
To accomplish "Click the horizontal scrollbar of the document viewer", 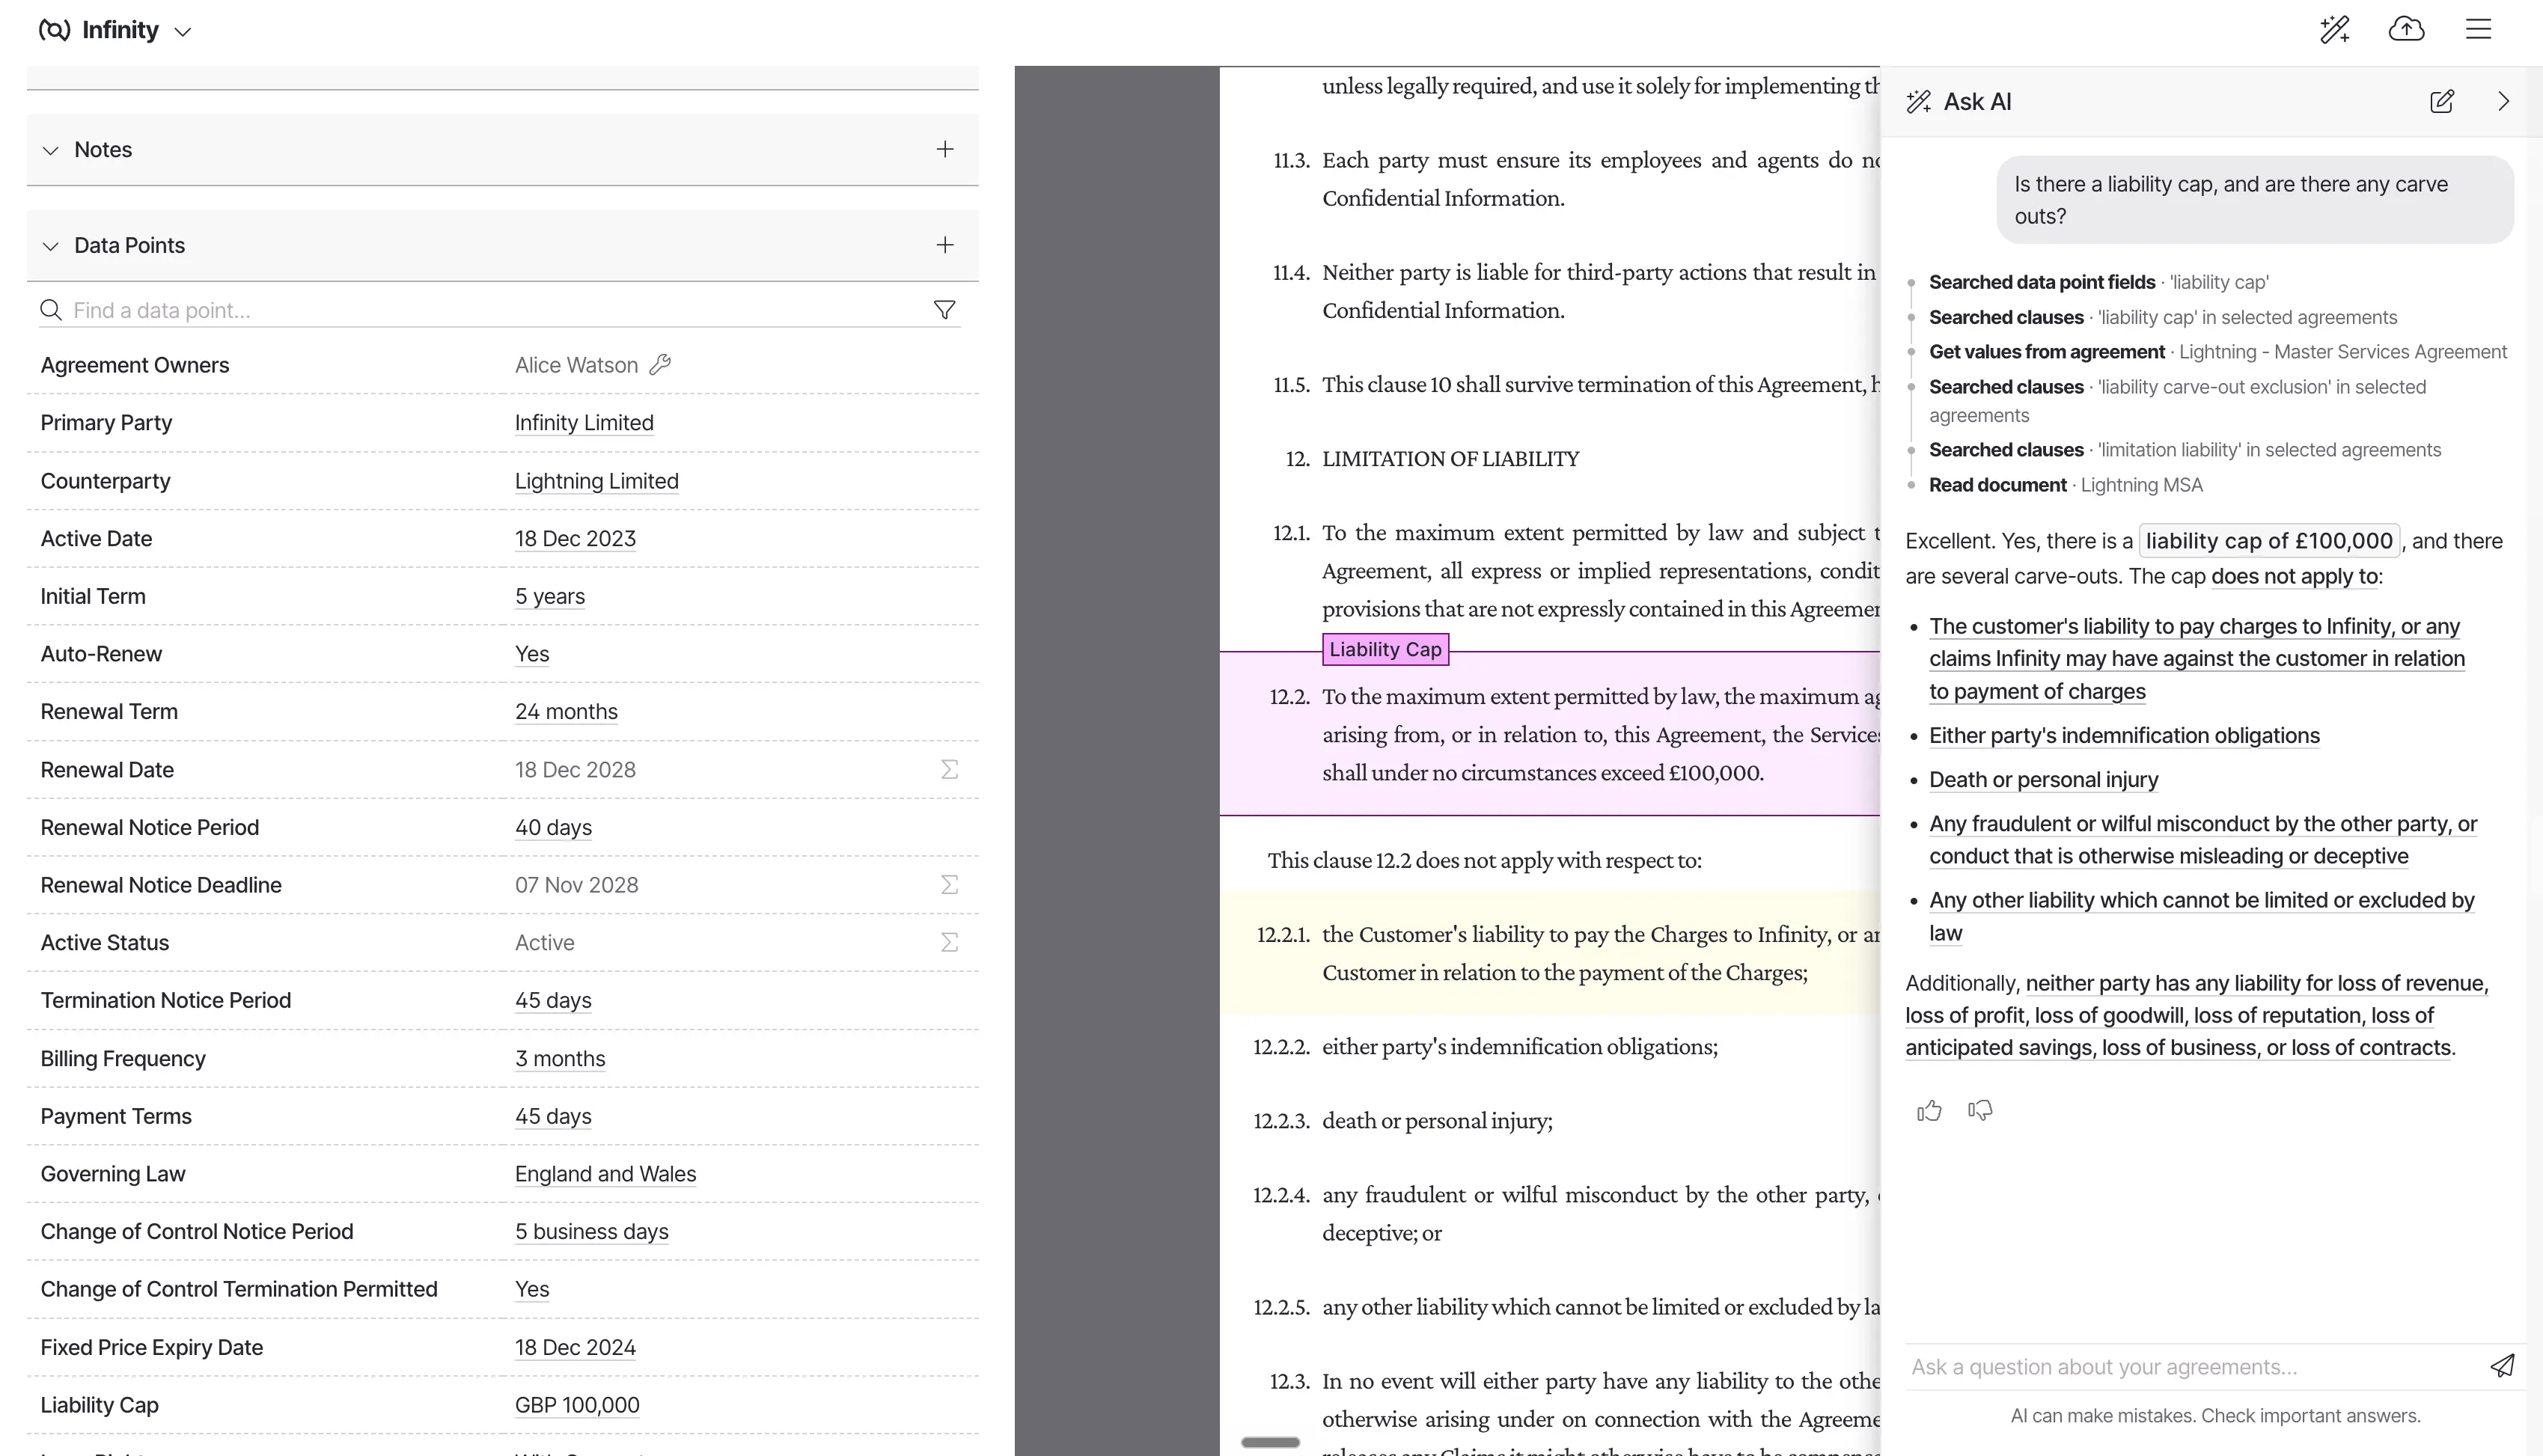I will point(1270,1442).
